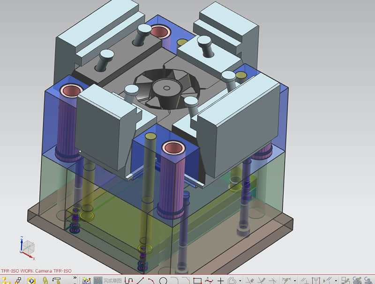Click the Z axis of the triad

pos(22,244)
